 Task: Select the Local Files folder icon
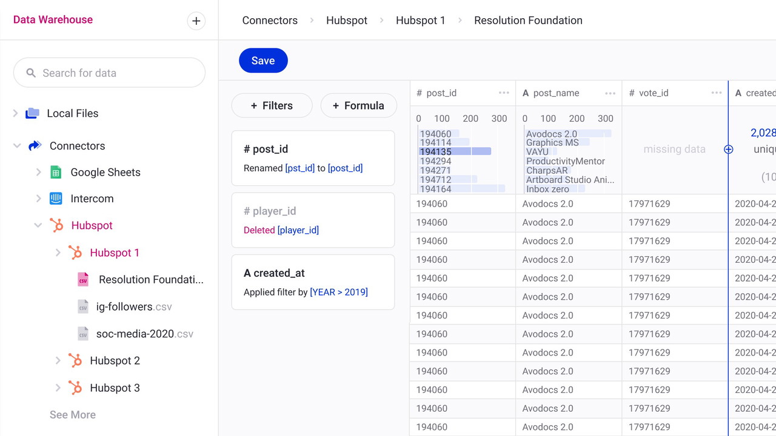(33, 113)
